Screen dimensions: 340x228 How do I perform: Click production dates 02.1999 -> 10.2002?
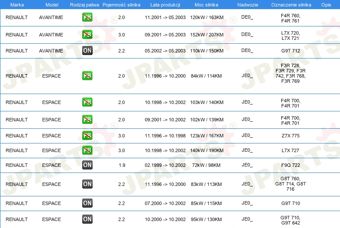(x=165, y=165)
